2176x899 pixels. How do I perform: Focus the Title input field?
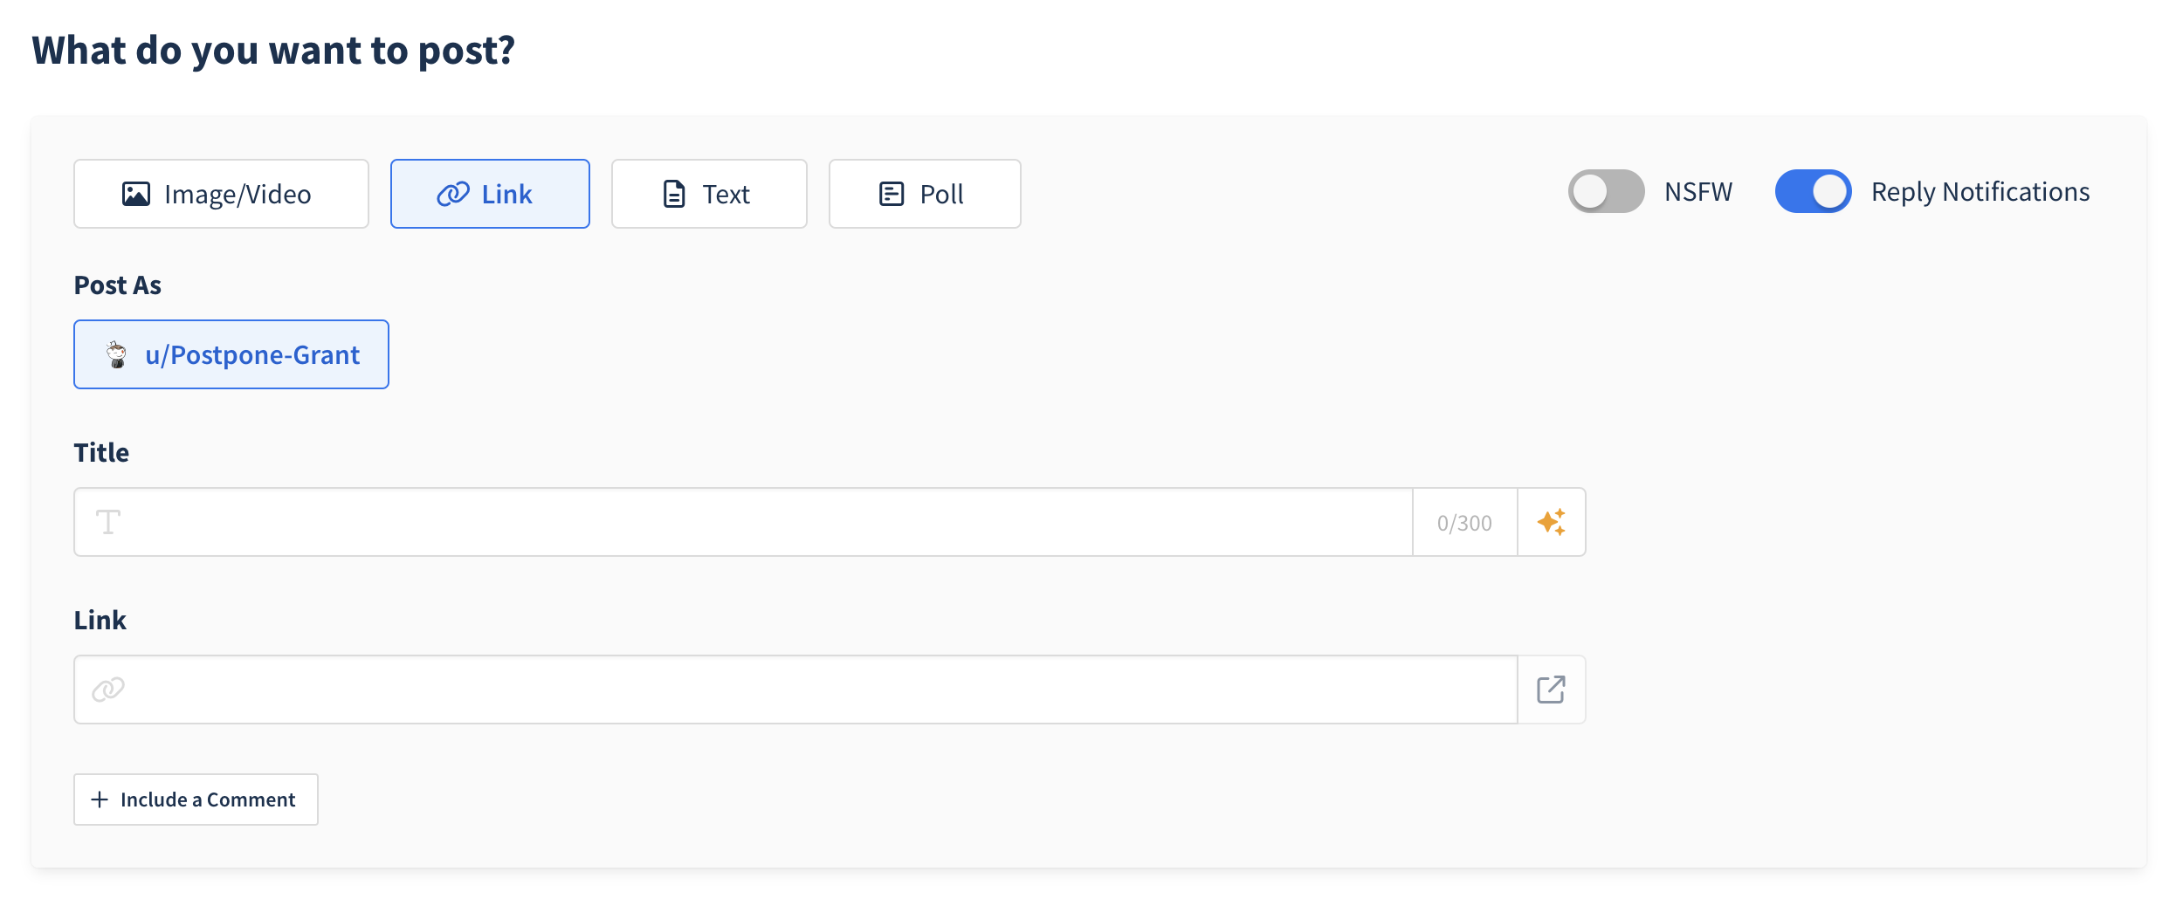click(x=760, y=522)
